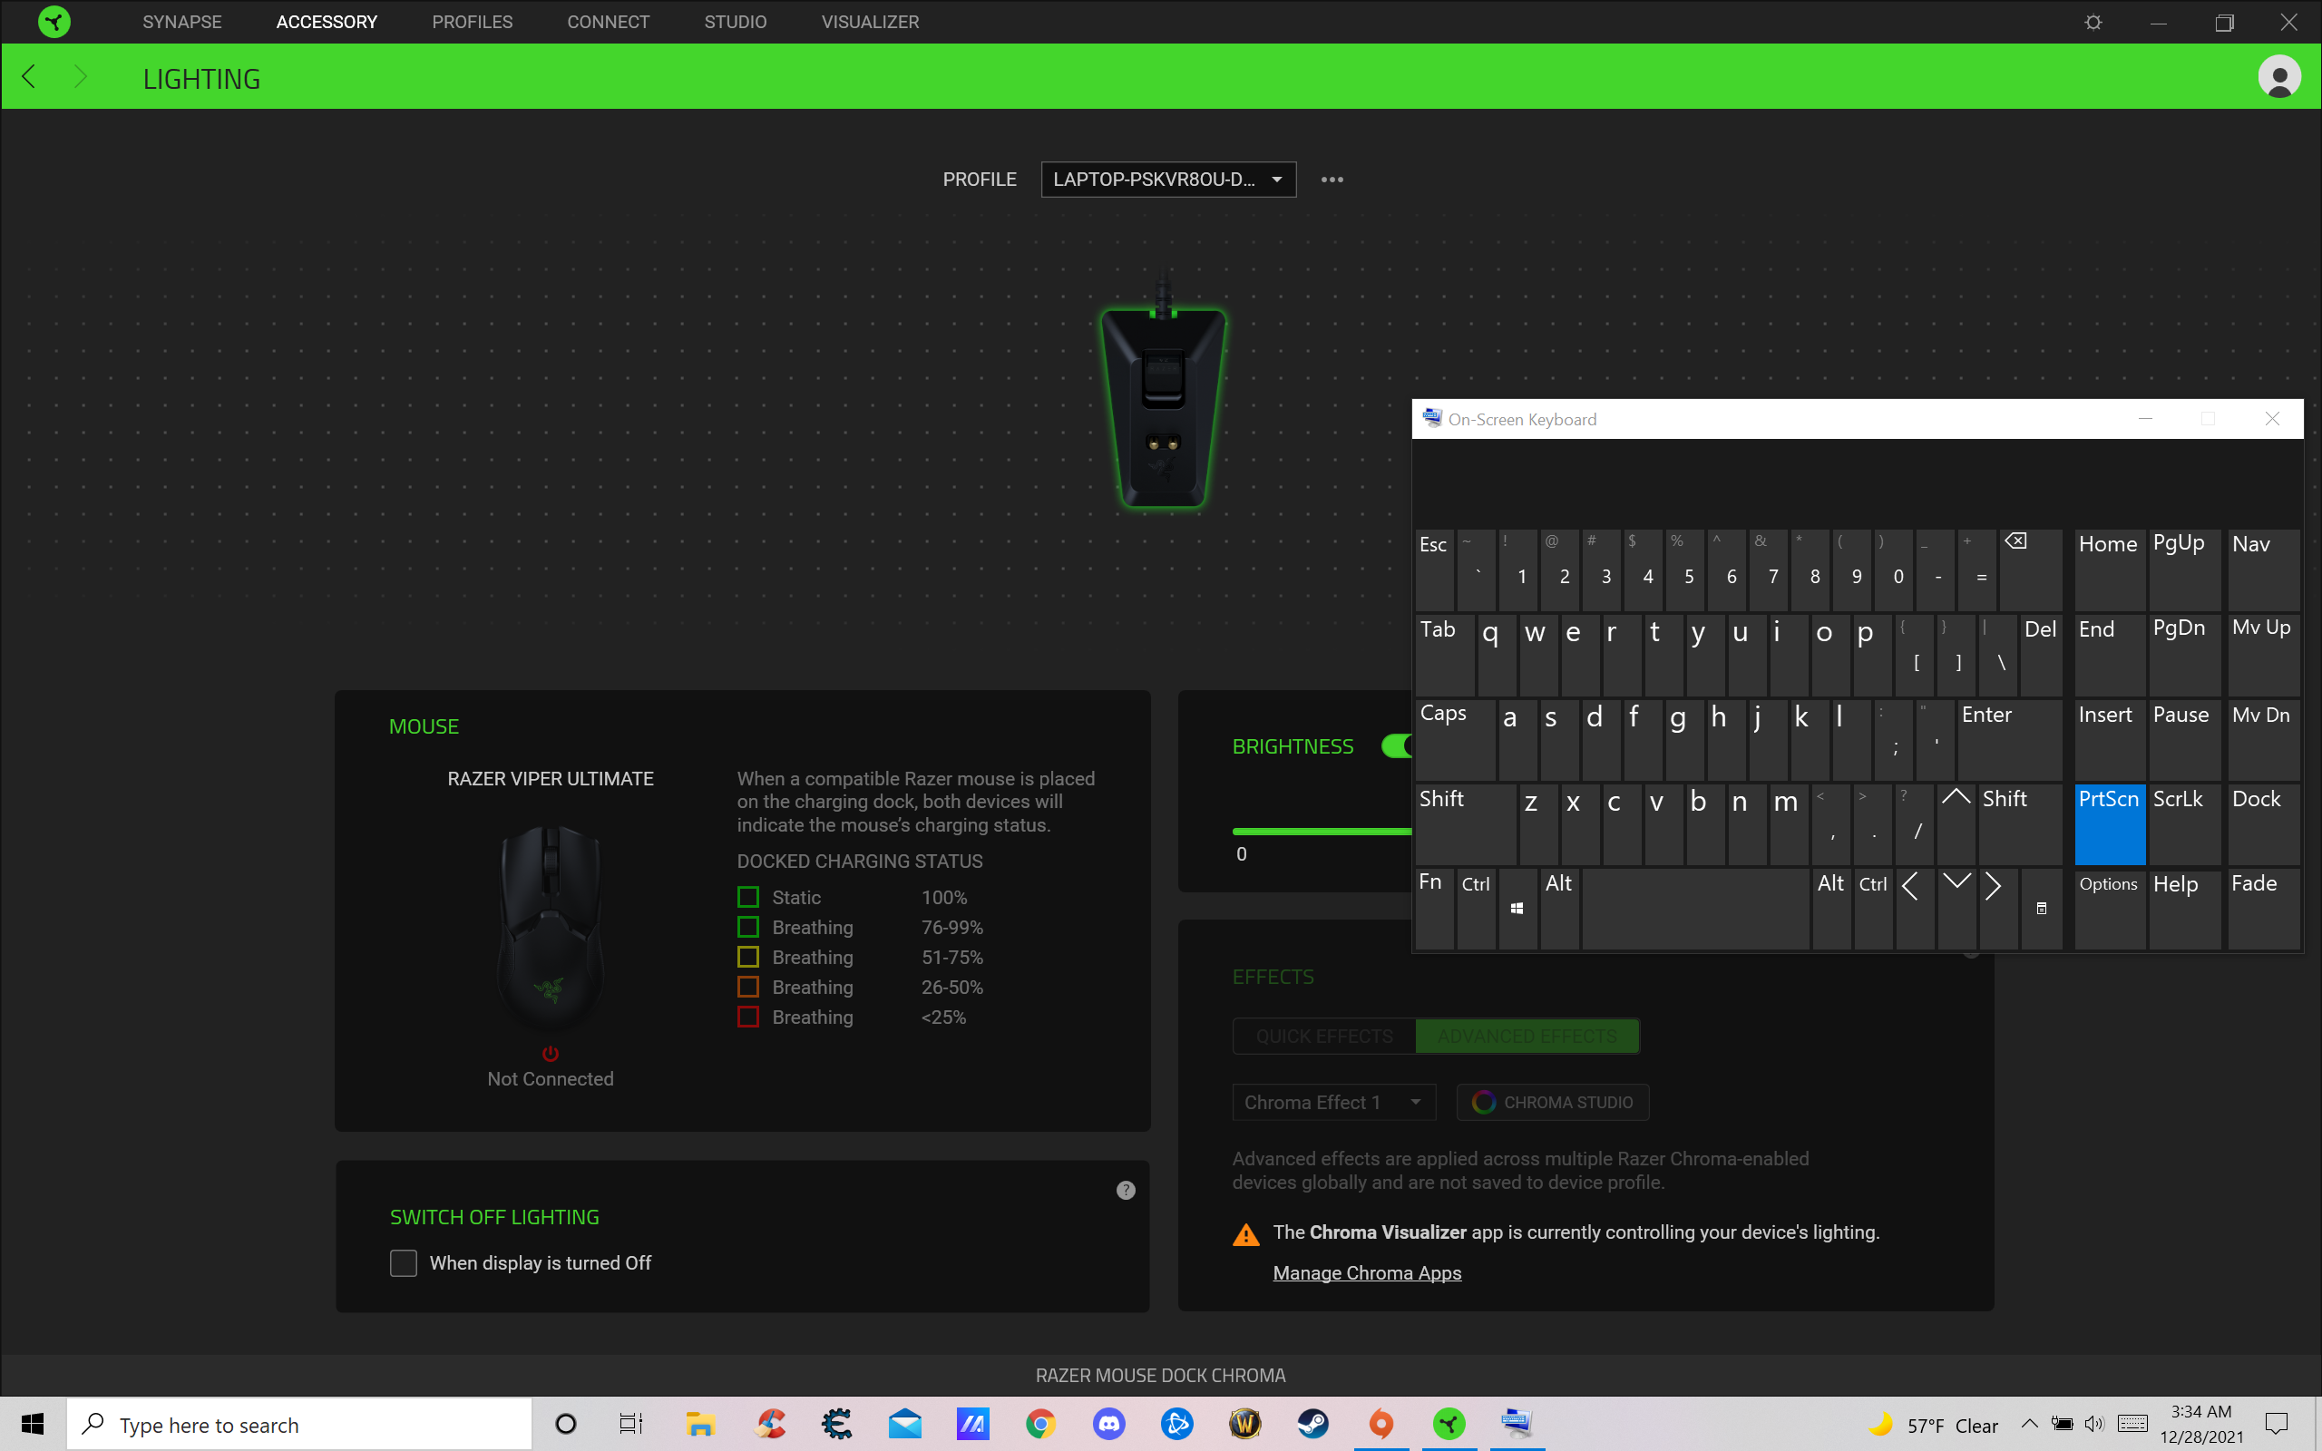The width and height of the screenshot is (2322, 1451).
Task: Open World of Warcraft taskbar icon
Action: [x=1244, y=1424]
